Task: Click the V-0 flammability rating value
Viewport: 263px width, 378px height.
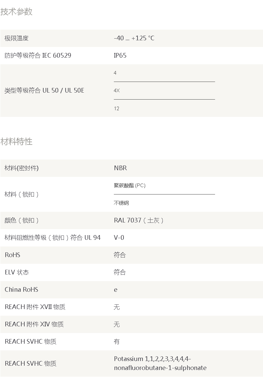Action: pos(119,238)
